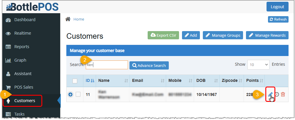Click the Add customer button
This screenshot has width=295, height=120.
(191, 35)
